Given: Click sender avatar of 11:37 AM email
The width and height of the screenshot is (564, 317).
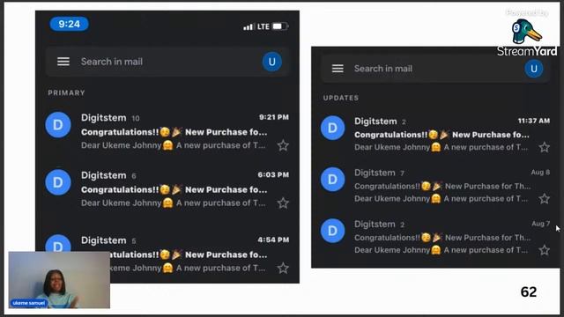Looking at the screenshot, I should [x=332, y=128].
